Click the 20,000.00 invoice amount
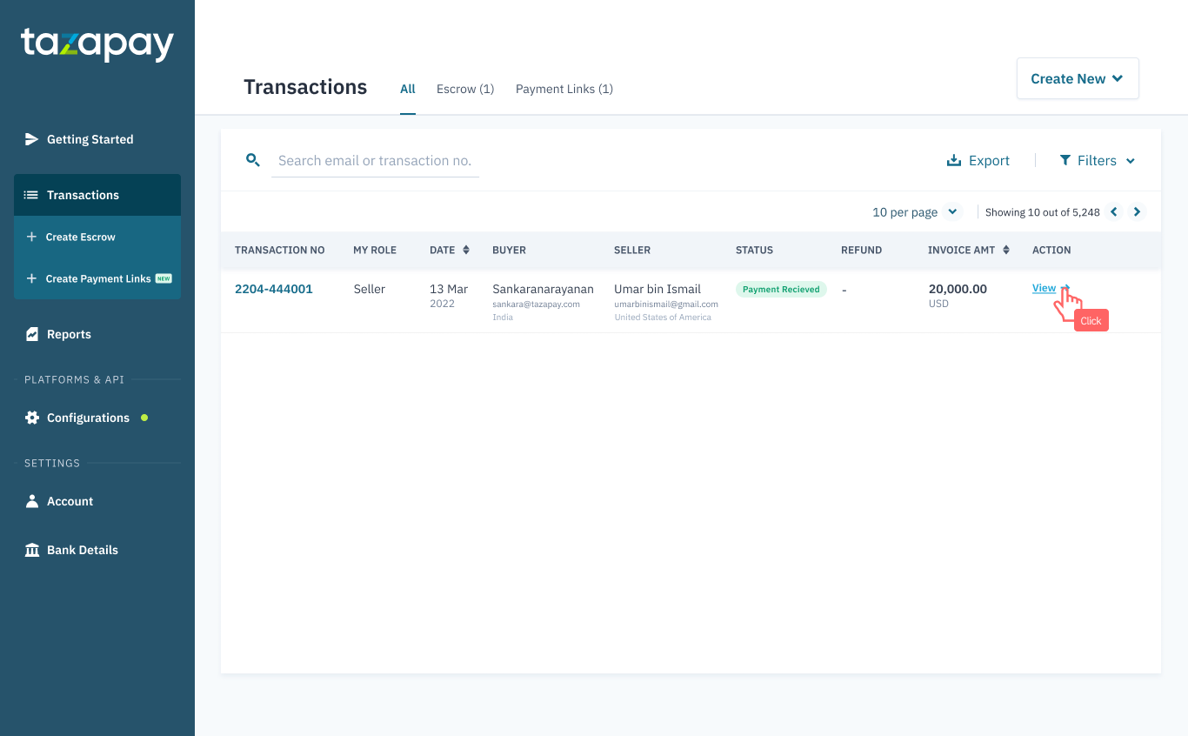 [958, 289]
